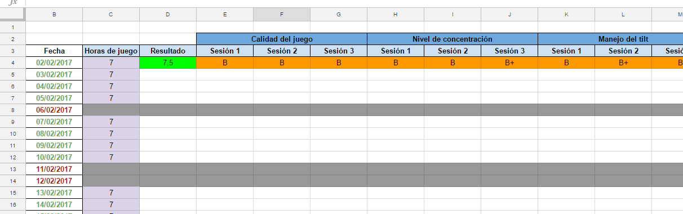This screenshot has width=683, height=214.
Task: Select row 8 header
Action: [12, 110]
